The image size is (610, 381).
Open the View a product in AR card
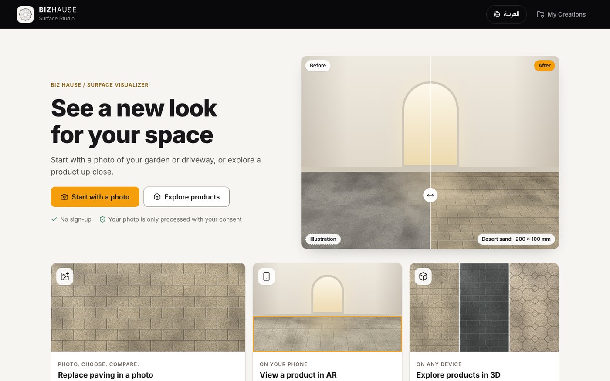pyautogui.click(x=327, y=322)
